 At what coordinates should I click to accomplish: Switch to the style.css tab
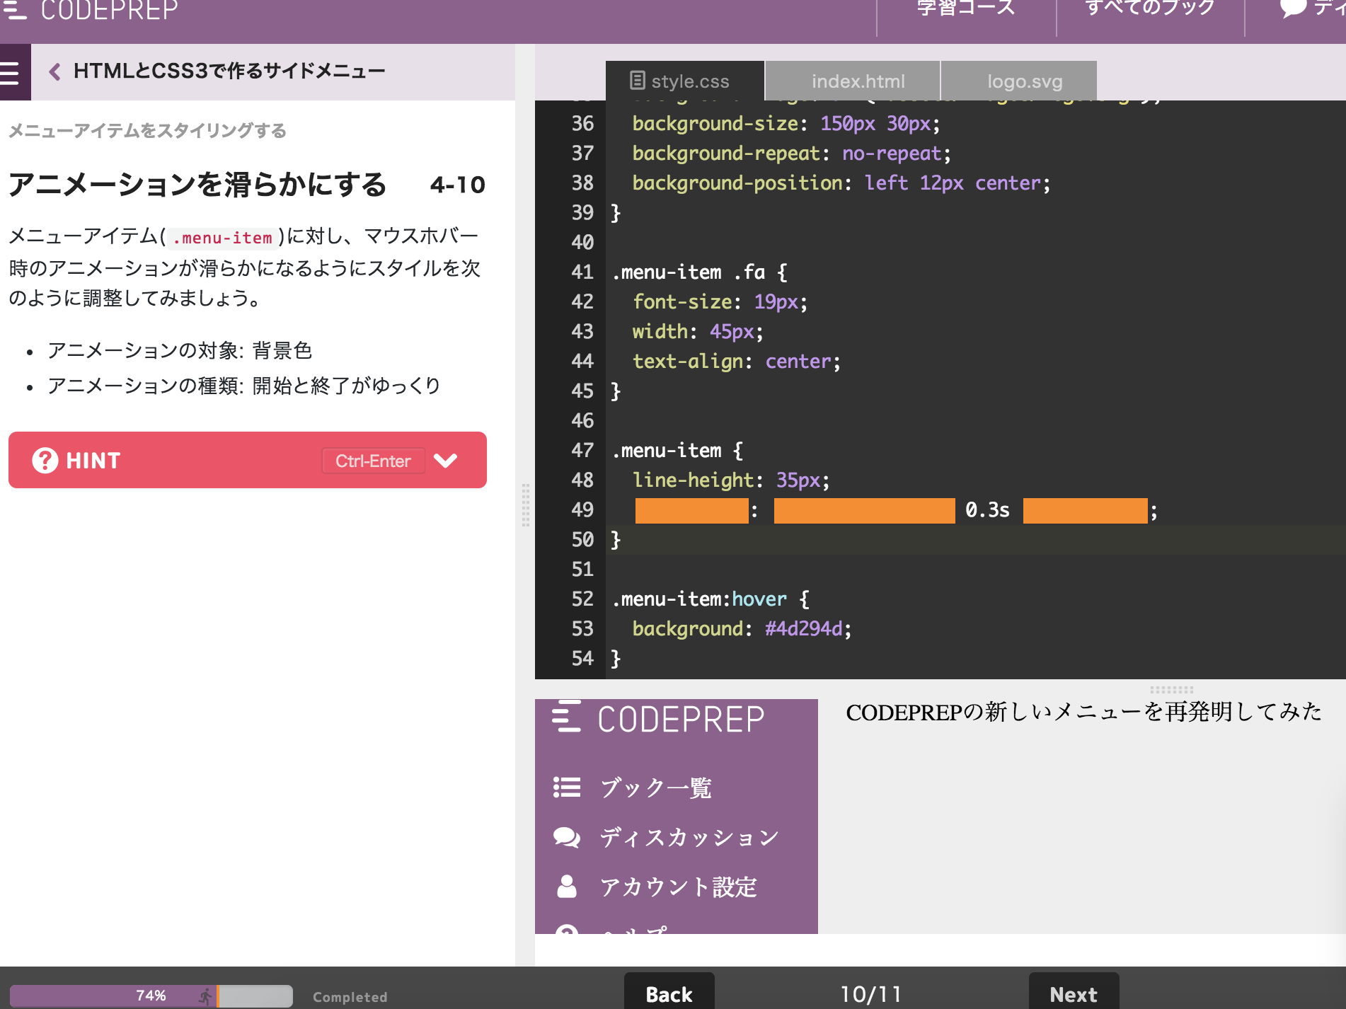point(685,81)
